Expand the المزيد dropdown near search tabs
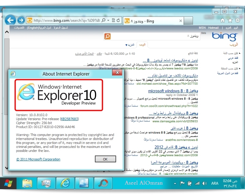Image resolution: width=245 pixels, height=195 pixels. click(130, 45)
